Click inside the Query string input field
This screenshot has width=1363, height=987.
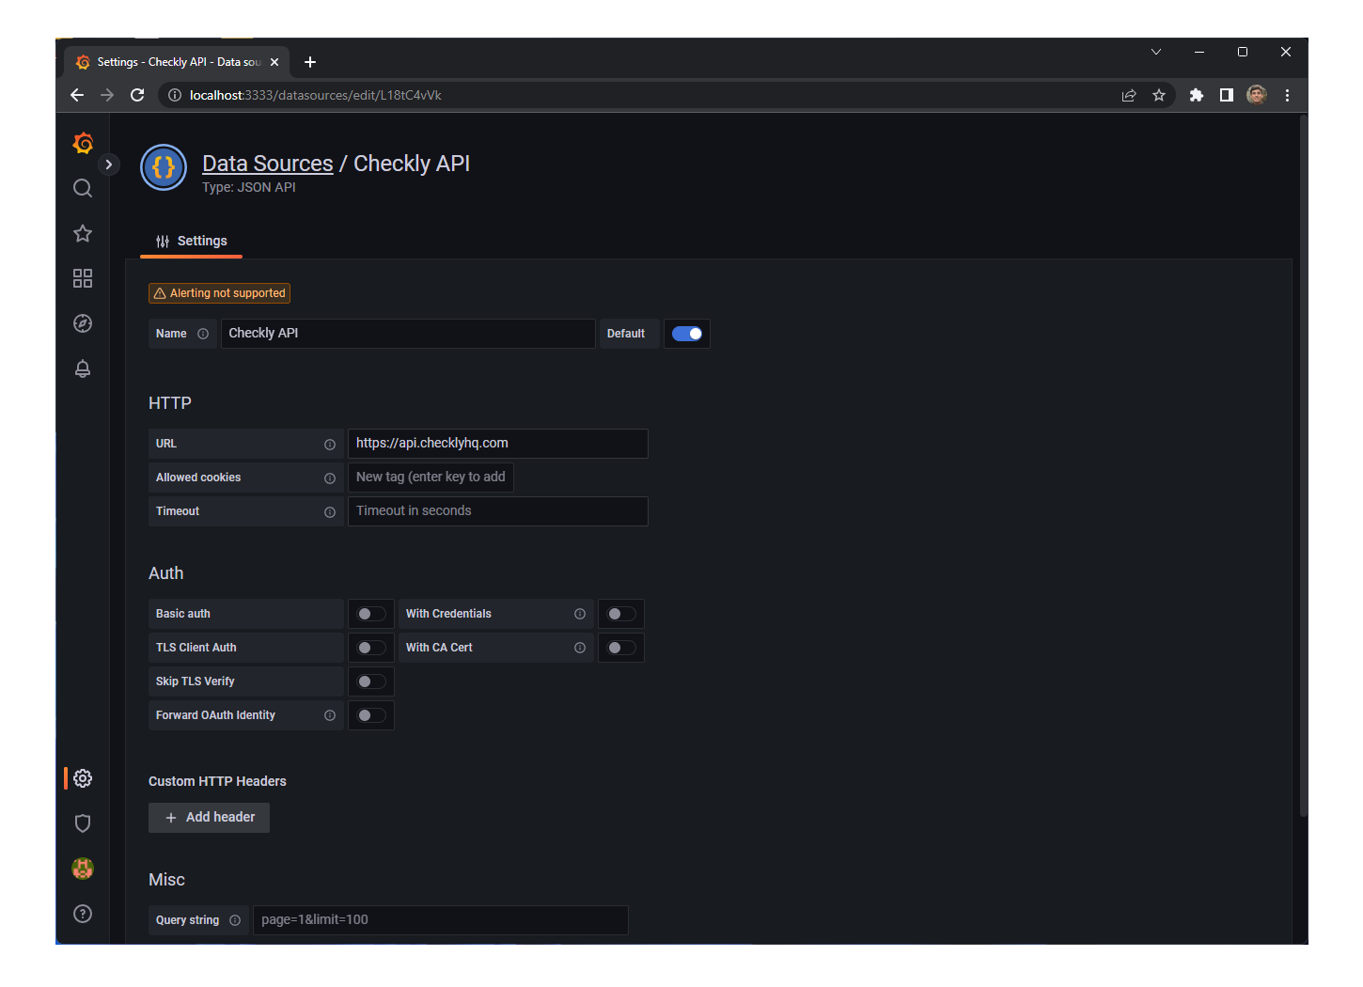click(x=440, y=919)
